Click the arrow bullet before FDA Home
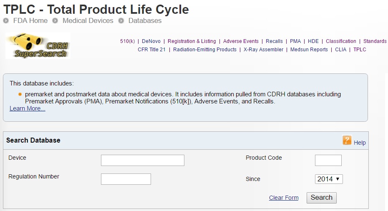 (x=6, y=21)
